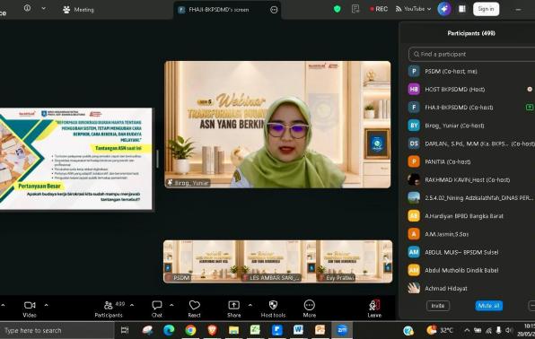Expand the YouTube livestream dropdown
535x339 pixels.
[413, 9]
